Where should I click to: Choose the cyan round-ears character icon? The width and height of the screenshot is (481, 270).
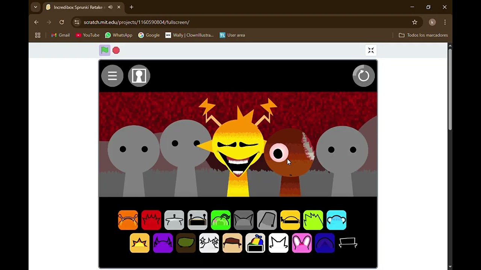click(x=336, y=220)
